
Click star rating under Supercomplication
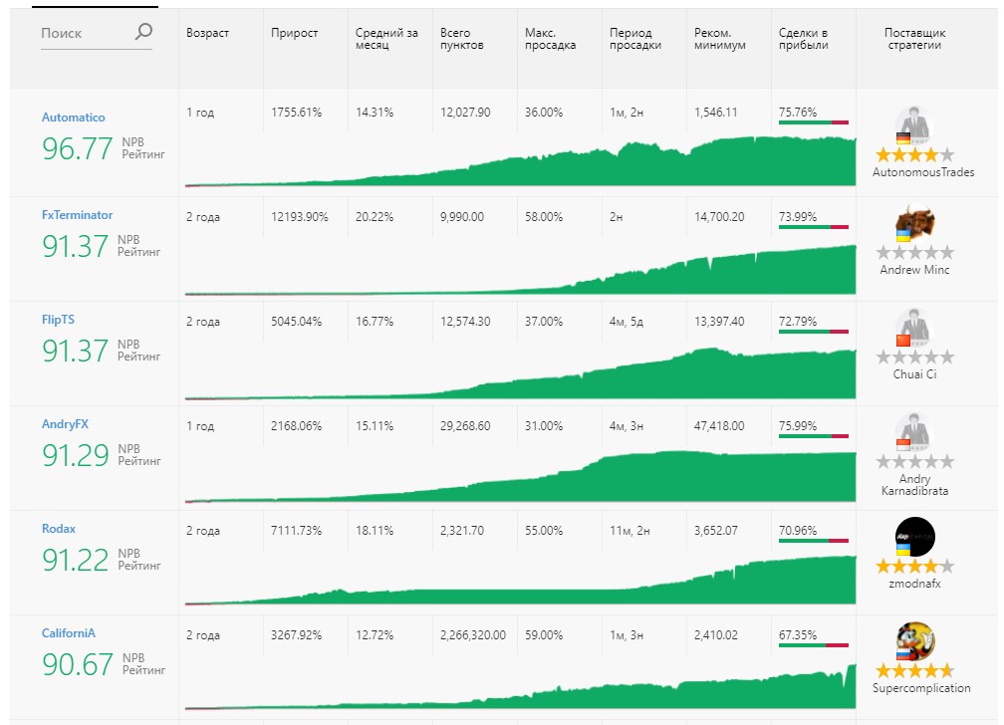click(x=913, y=670)
